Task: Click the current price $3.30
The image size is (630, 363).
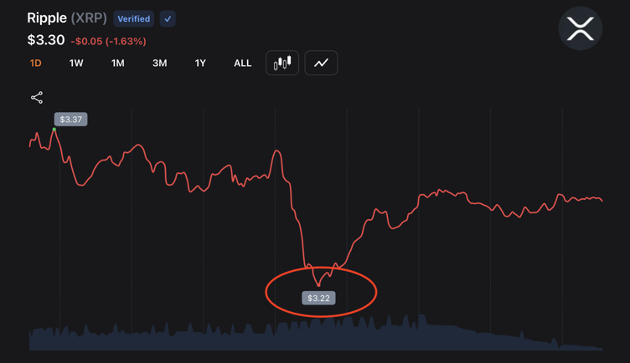Action: click(x=45, y=40)
